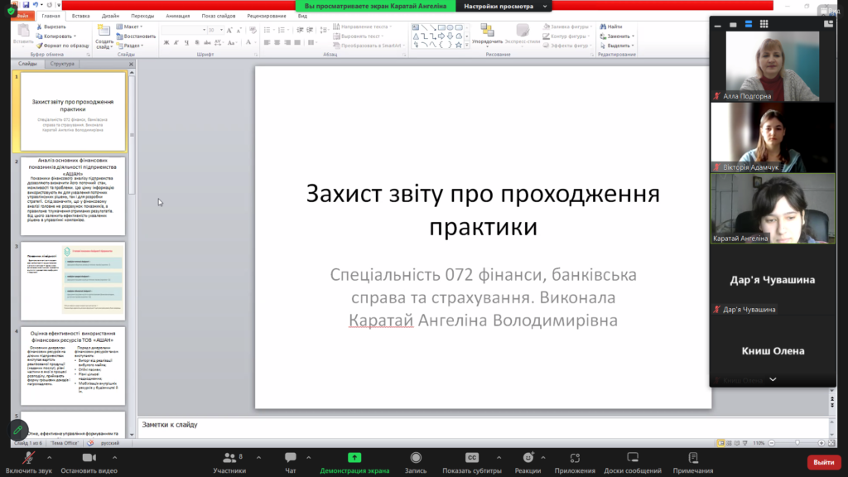
Task: Open the Макет layout dropdown
Action: click(x=130, y=26)
